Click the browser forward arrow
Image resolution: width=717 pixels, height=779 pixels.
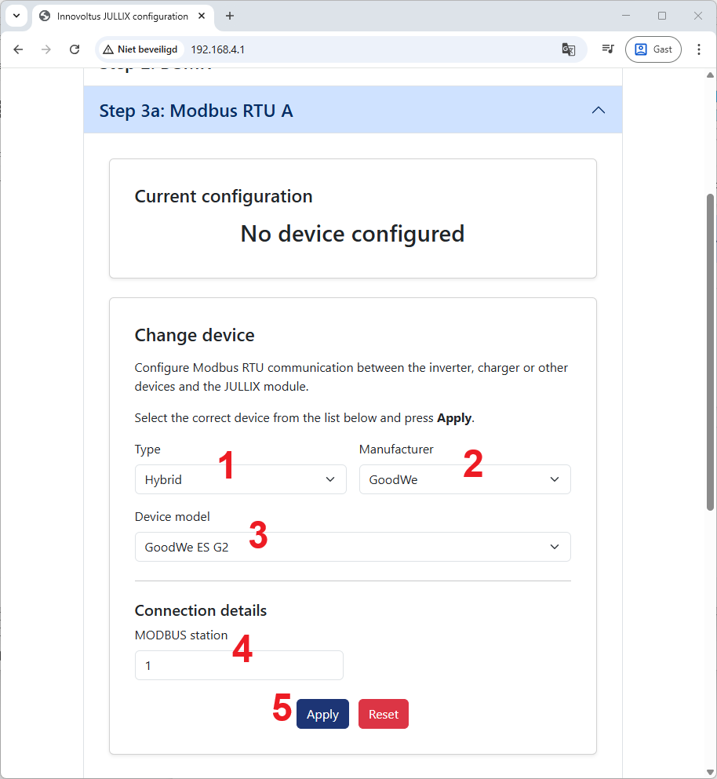46,49
